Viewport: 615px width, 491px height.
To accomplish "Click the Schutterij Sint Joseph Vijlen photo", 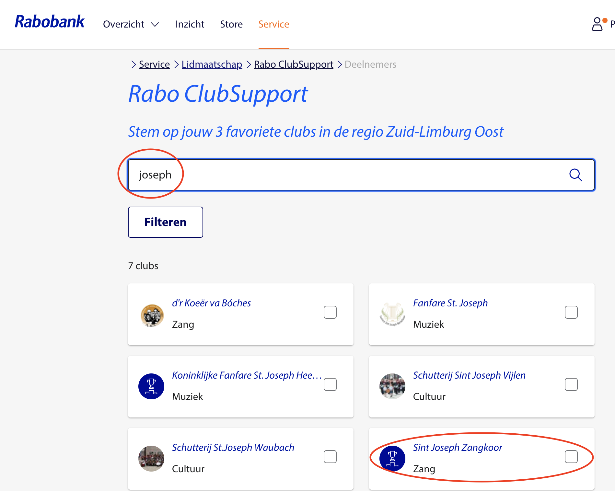I will (x=392, y=386).
